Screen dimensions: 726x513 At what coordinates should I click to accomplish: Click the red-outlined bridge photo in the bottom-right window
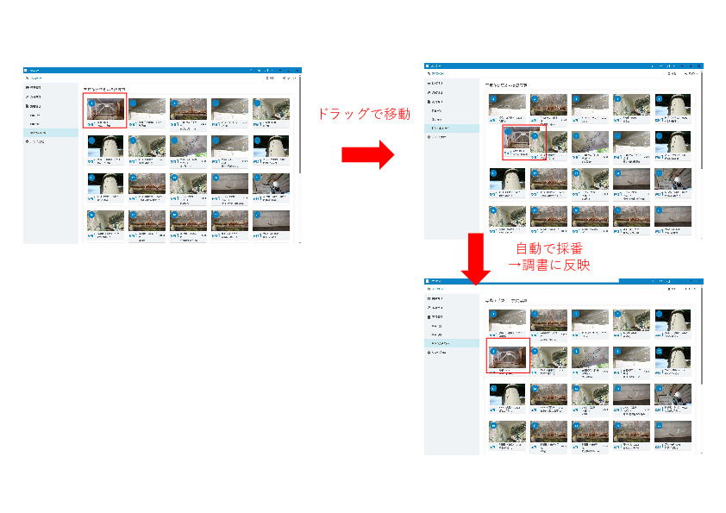[x=508, y=355]
